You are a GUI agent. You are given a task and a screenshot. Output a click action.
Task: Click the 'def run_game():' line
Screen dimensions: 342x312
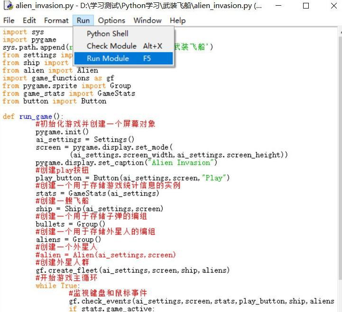click(x=33, y=116)
